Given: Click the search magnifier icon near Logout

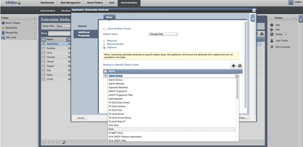Looking at the screenshot, I should [291, 3].
